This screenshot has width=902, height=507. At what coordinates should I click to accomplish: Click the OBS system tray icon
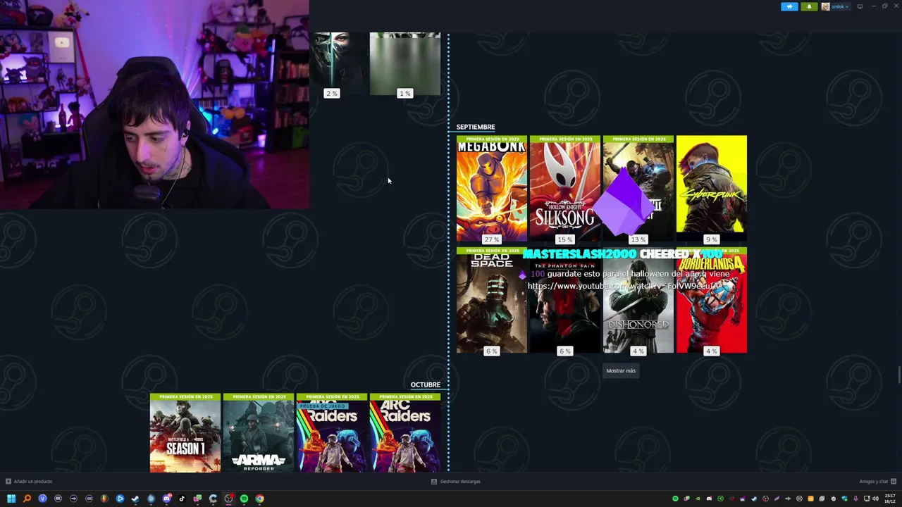pyautogui.click(x=765, y=499)
